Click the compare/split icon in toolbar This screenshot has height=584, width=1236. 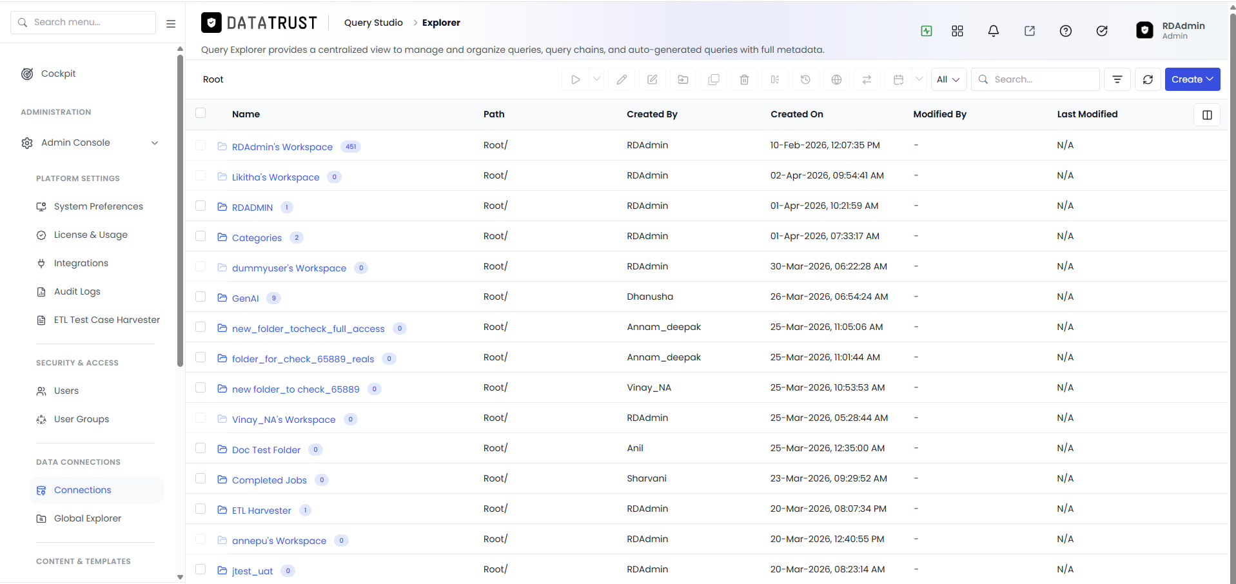click(x=775, y=79)
